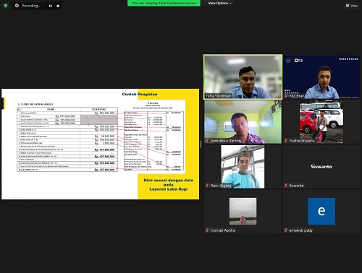Select the Siswanto participant tile
This screenshot has height=273, width=362.
[321, 167]
